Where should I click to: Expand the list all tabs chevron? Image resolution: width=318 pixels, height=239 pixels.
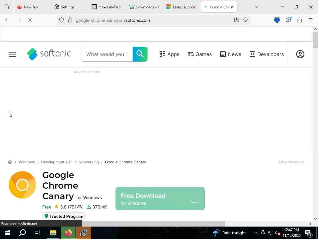click(x=256, y=7)
